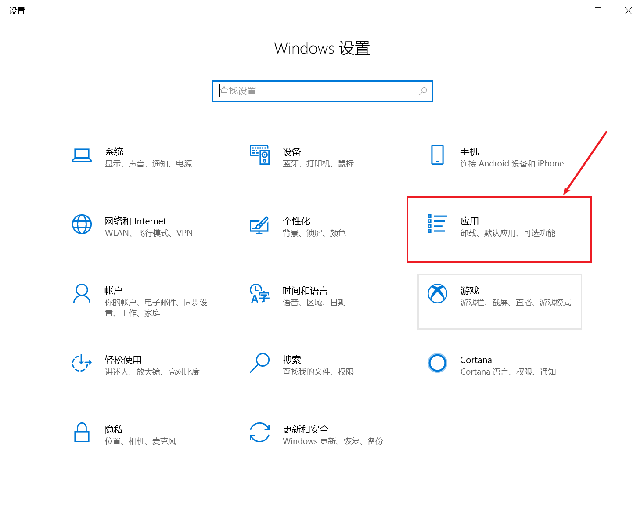Click the 显示、声音、通知、电源 description
This screenshot has height=505, width=644.
148,164
